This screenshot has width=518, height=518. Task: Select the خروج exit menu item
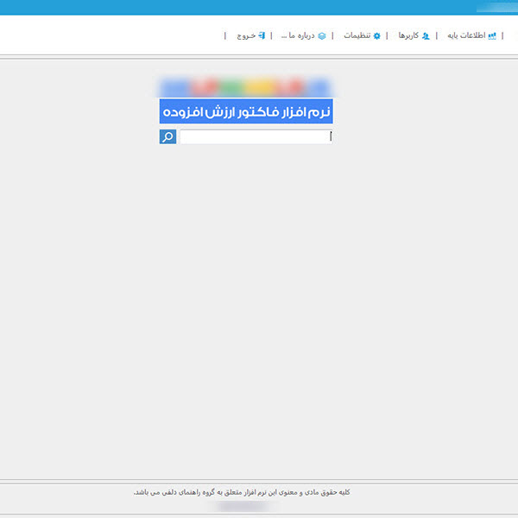click(251, 35)
